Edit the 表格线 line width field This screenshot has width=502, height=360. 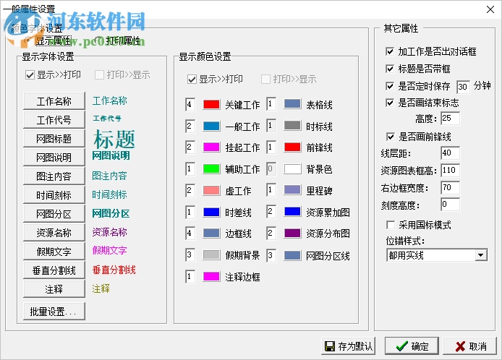coord(271,104)
